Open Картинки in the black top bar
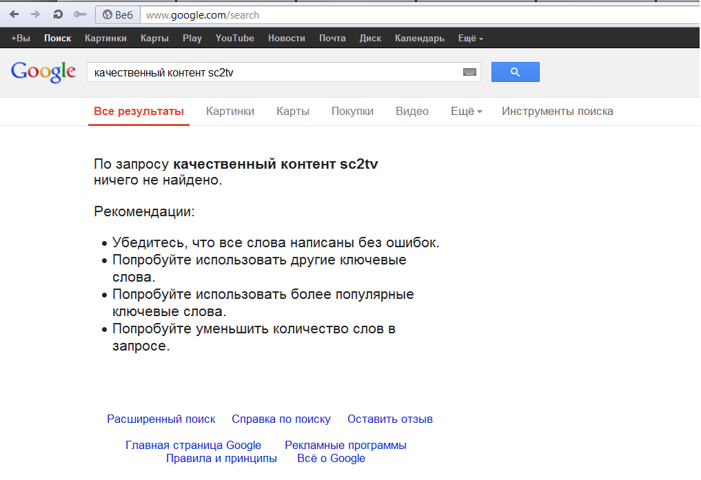The width and height of the screenshot is (701, 480). [x=105, y=39]
